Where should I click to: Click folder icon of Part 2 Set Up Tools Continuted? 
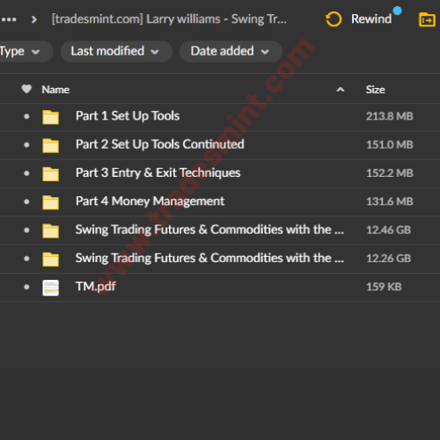[50, 146]
